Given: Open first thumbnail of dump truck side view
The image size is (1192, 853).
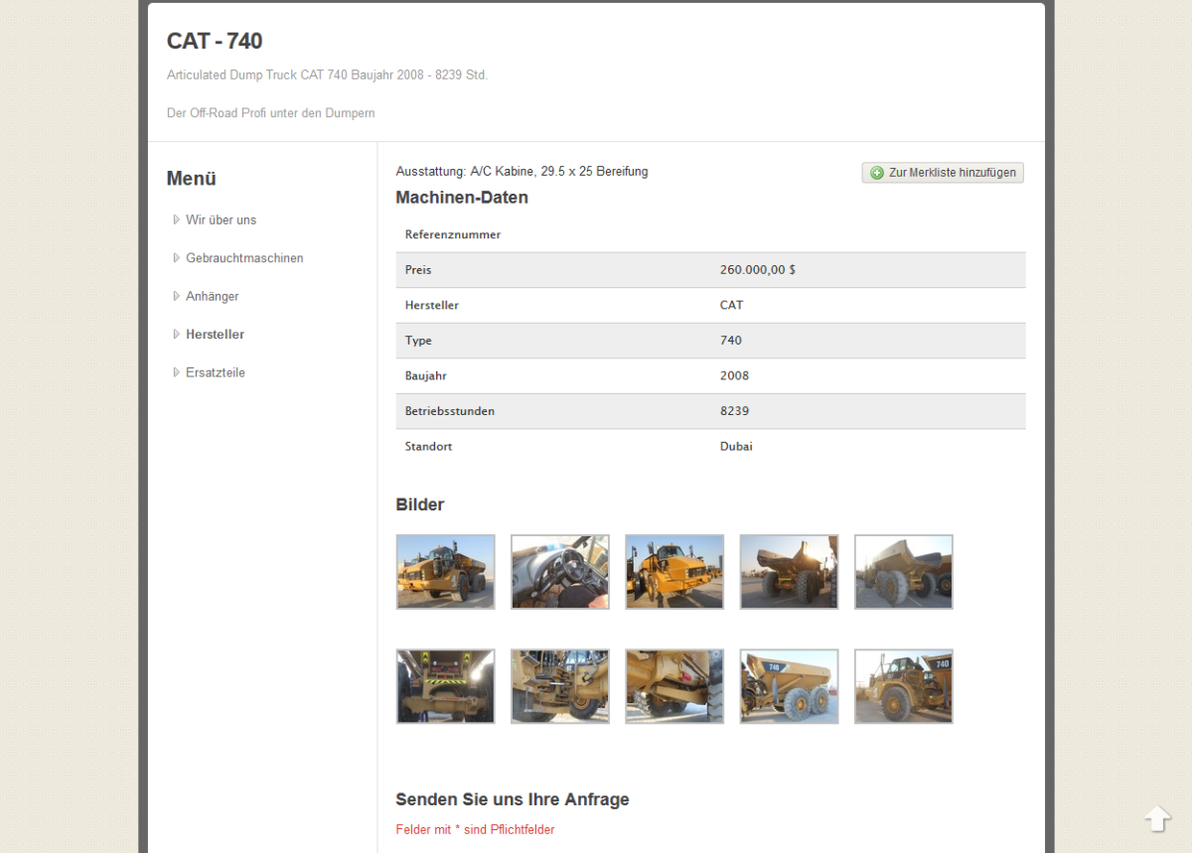Looking at the screenshot, I should coord(445,572).
